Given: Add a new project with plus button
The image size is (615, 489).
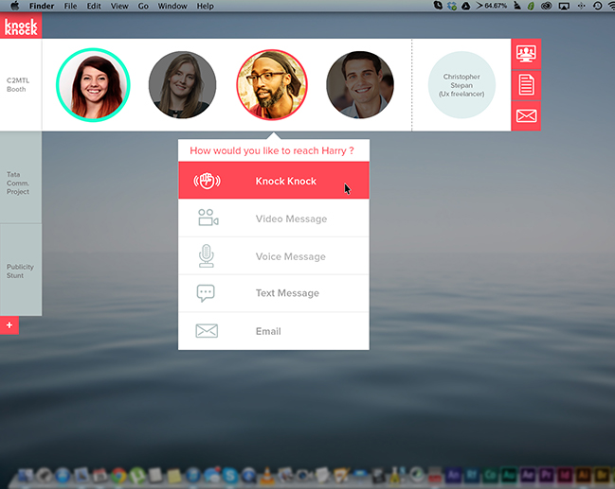Looking at the screenshot, I should tap(9, 325).
